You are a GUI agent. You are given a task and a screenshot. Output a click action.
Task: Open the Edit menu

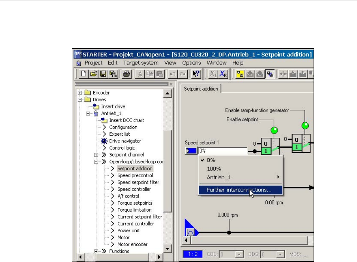tap(112, 63)
